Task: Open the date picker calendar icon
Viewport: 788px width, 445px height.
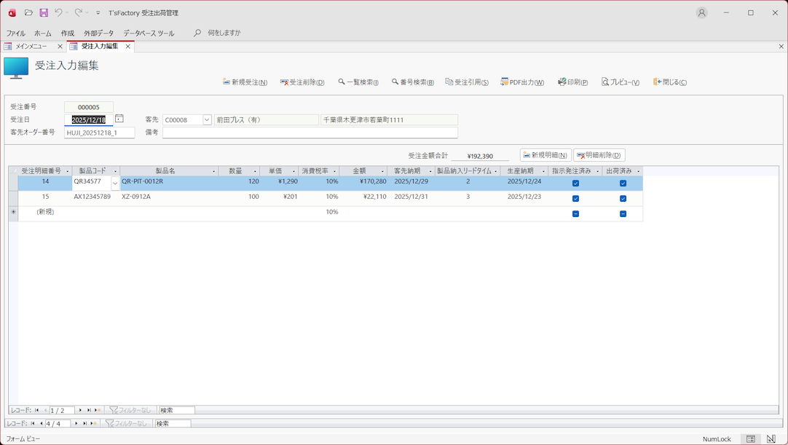Action: (x=119, y=119)
